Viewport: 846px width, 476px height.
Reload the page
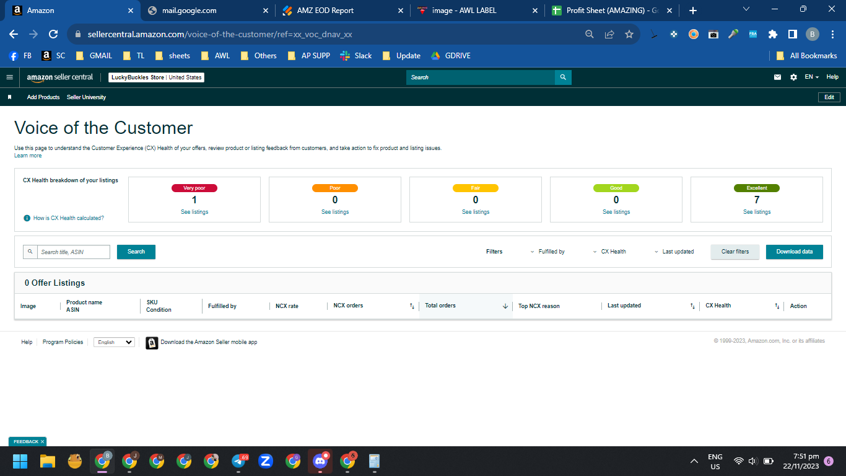click(53, 35)
